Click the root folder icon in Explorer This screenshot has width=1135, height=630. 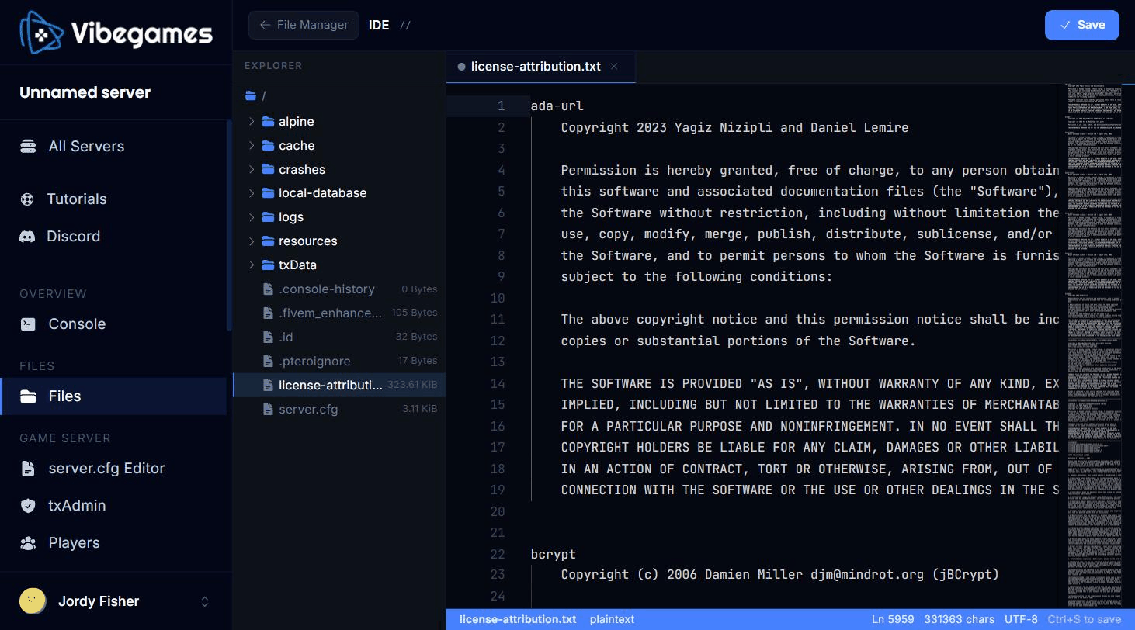[251, 95]
